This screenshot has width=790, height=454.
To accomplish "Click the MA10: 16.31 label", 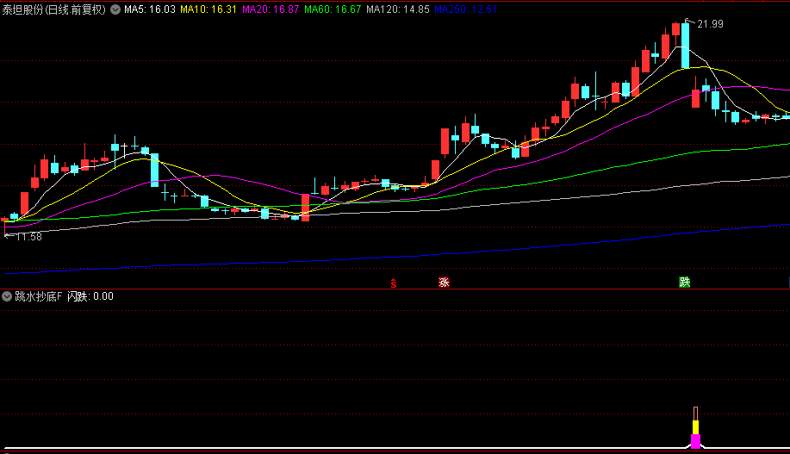I will pyautogui.click(x=208, y=9).
